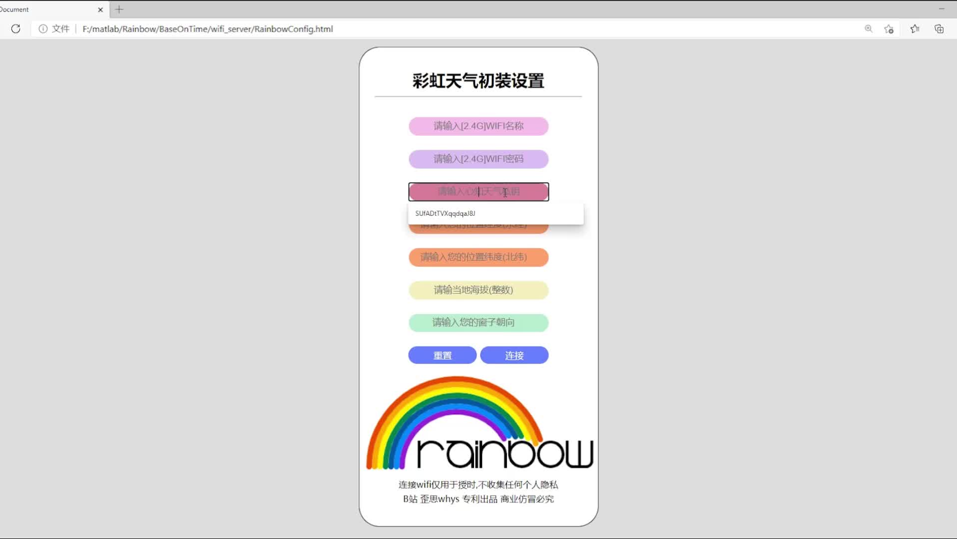Open a new tab with plus icon
Viewport: 957px width, 539px height.
(119, 9)
